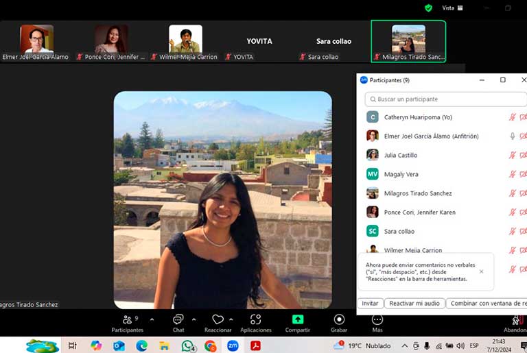Viewport: 527px width, 353px height.
Task: Click Combinar con ventana de reunión button
Action: [487, 303]
